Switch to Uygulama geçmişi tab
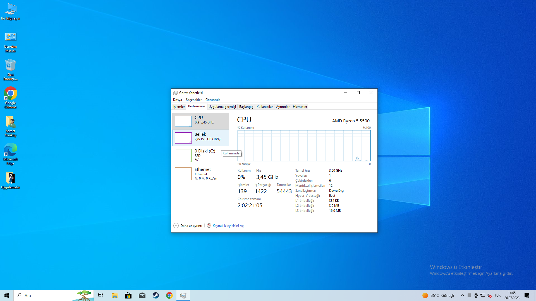This screenshot has width=536, height=301. pyautogui.click(x=222, y=107)
